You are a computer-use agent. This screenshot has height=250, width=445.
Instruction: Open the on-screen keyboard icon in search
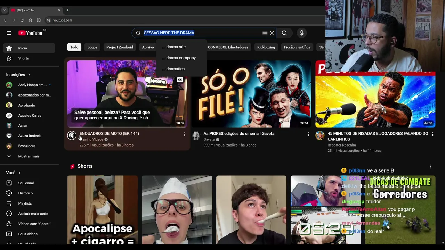[265, 33]
